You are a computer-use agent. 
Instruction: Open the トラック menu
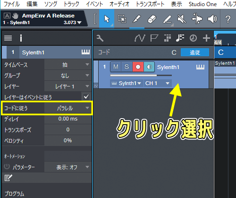71,4
